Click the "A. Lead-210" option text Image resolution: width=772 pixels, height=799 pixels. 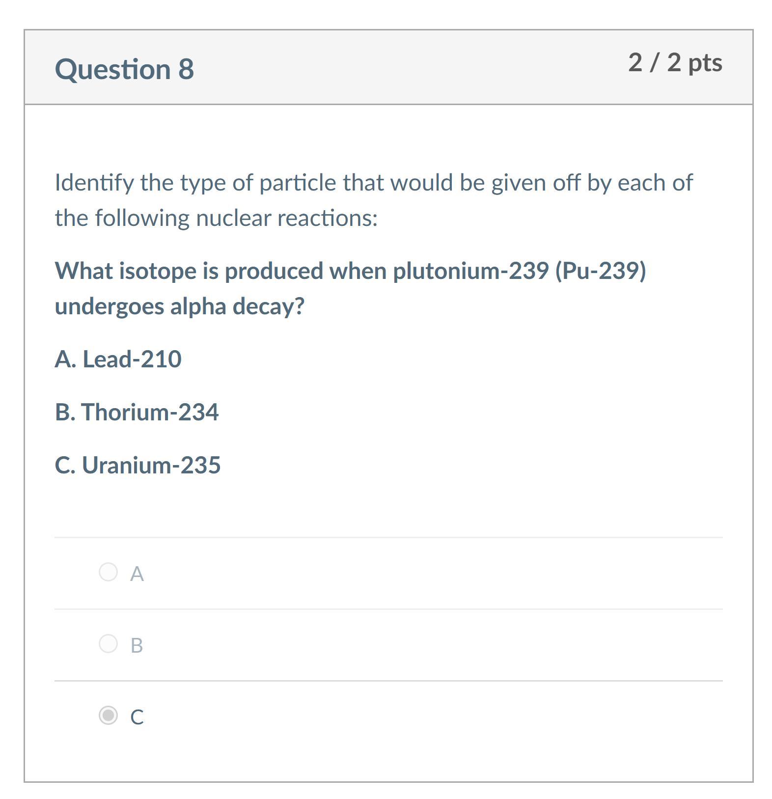[x=118, y=359]
